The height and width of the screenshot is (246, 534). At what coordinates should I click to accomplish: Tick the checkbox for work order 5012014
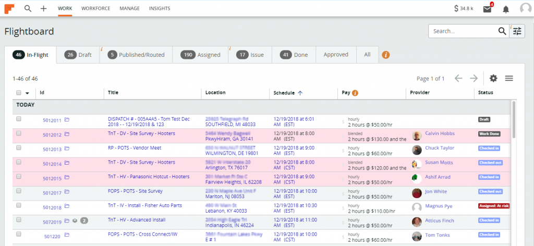coord(19,162)
